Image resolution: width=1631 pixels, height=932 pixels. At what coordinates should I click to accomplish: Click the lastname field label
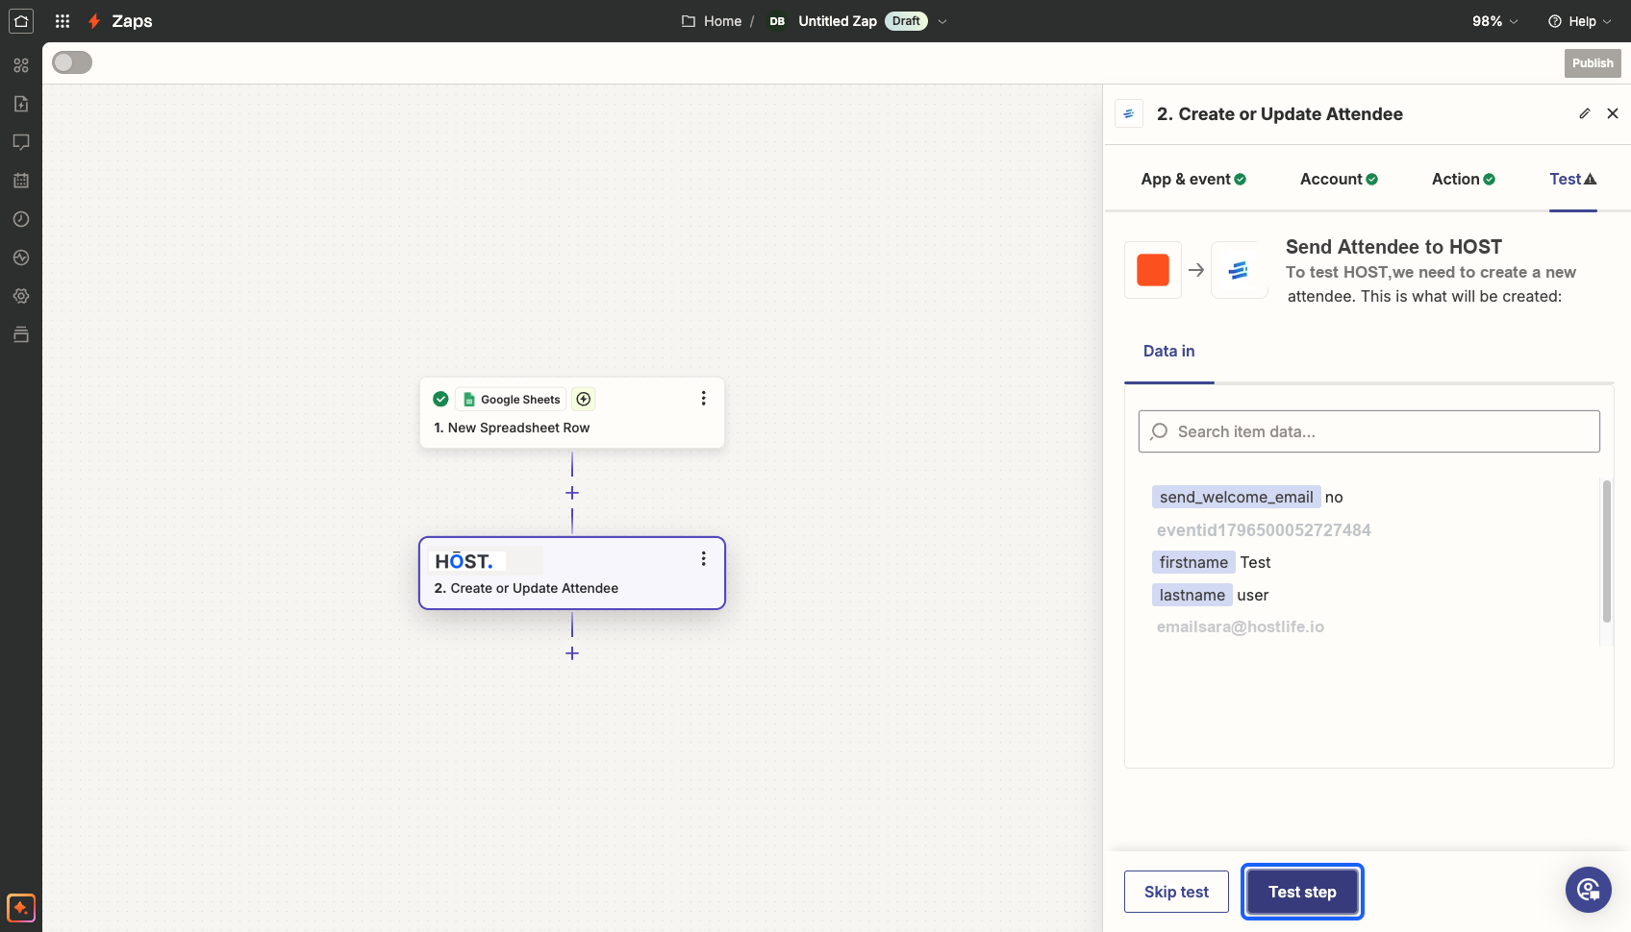coord(1192,595)
